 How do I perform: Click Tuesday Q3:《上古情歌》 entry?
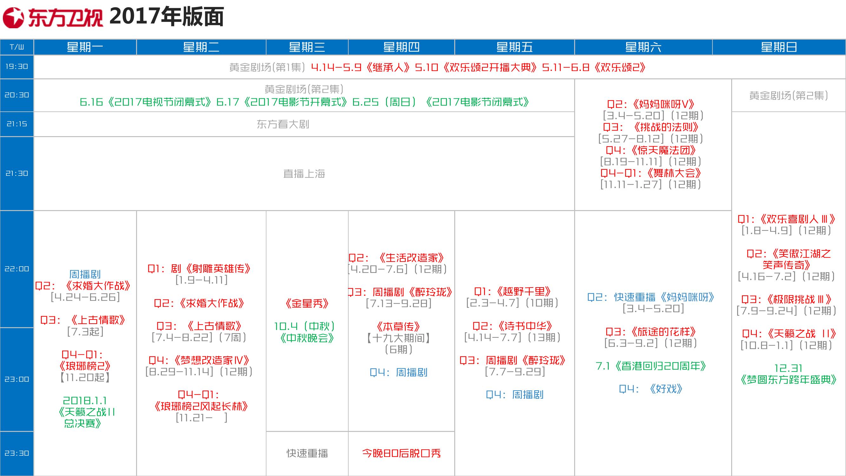[199, 326]
